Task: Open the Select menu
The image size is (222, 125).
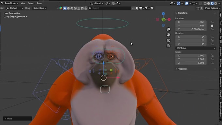Action: pyautogui.click(x=31, y=3)
